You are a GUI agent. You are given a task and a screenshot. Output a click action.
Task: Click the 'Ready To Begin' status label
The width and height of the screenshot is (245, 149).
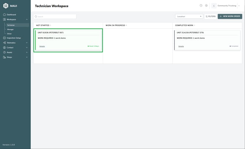click(x=94, y=46)
